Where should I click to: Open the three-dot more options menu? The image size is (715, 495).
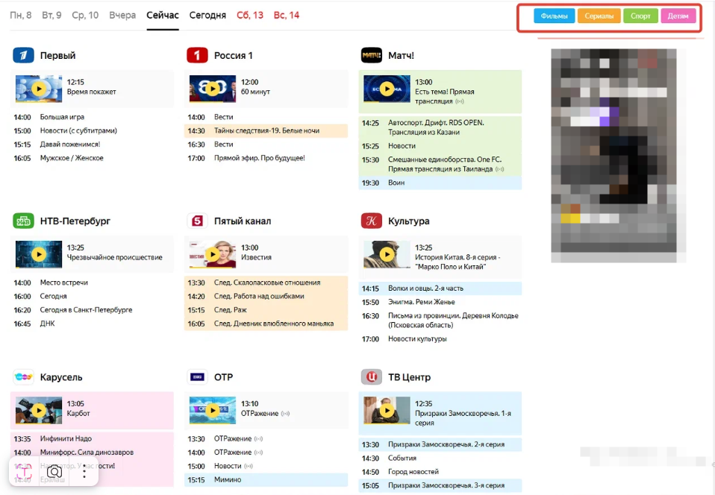(x=84, y=472)
